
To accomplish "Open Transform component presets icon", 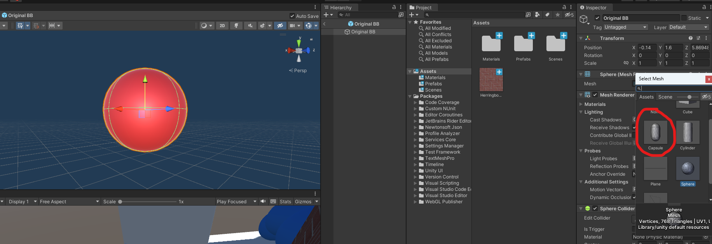I will 698,38.
